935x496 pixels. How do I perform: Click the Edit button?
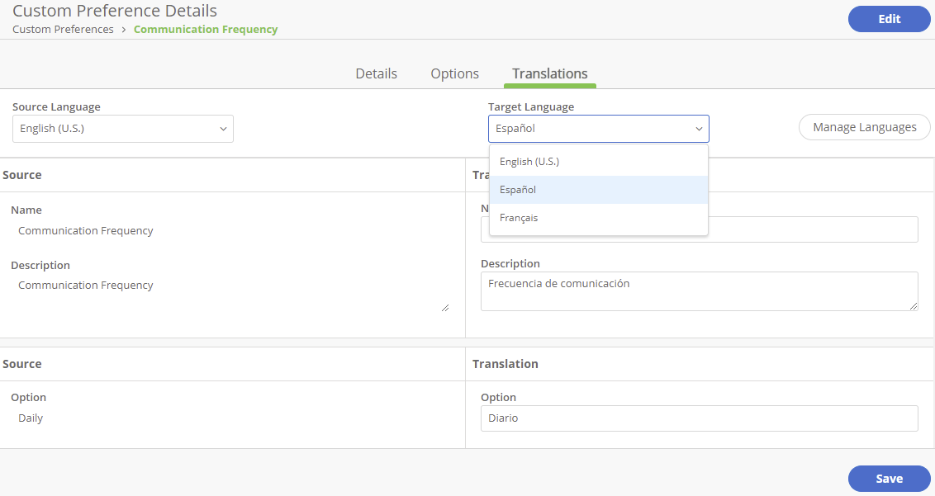889,19
